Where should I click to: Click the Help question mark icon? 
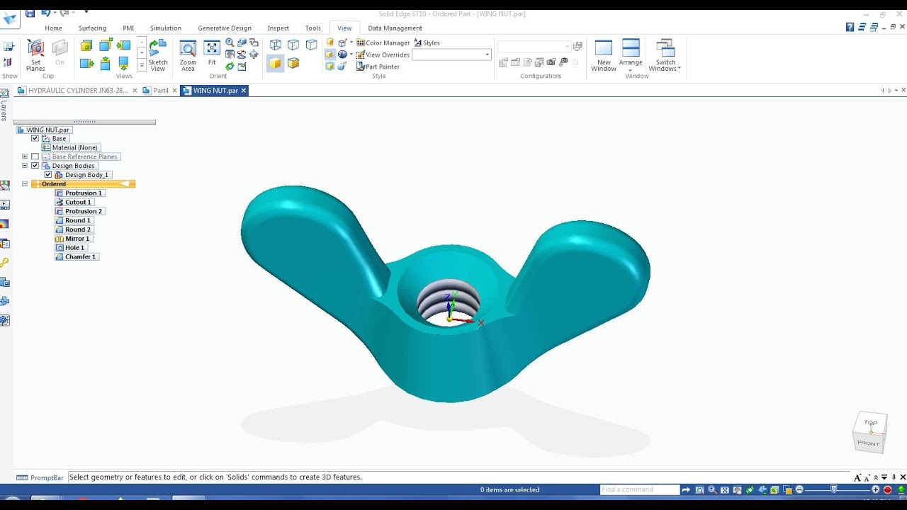pyautogui.click(x=850, y=28)
